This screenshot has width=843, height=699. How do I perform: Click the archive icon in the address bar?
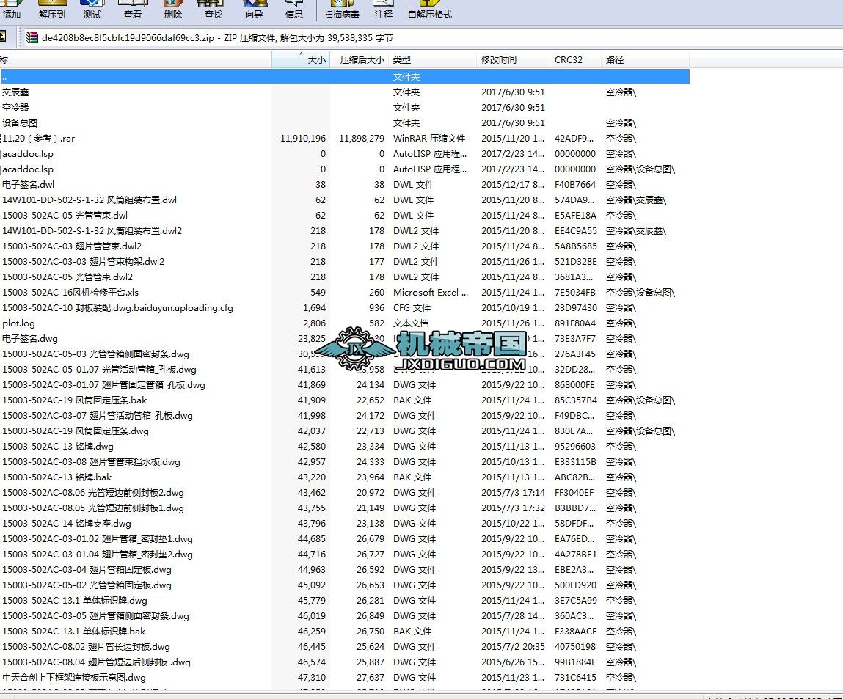point(32,37)
